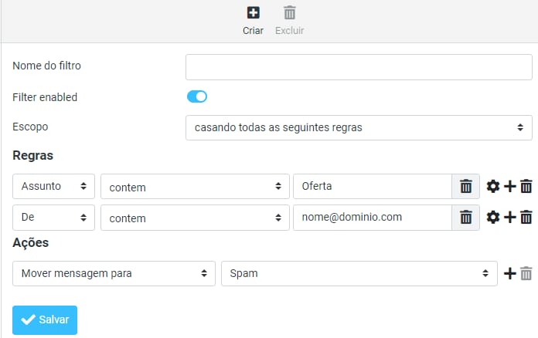Clear the Oferta value with trash icon
Image resolution: width=538 pixels, height=338 pixels.
click(465, 186)
